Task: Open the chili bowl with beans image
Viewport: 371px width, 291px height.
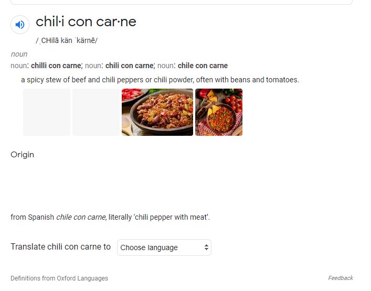Action: [x=157, y=112]
